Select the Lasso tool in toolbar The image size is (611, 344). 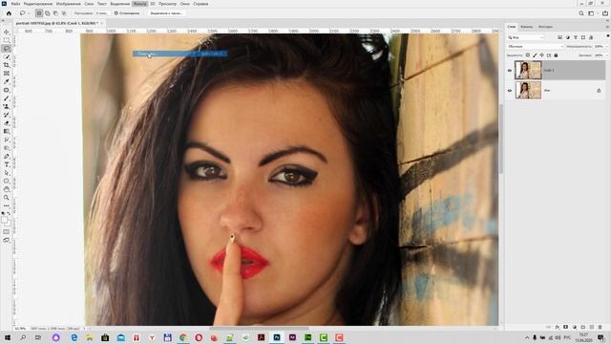(7, 49)
